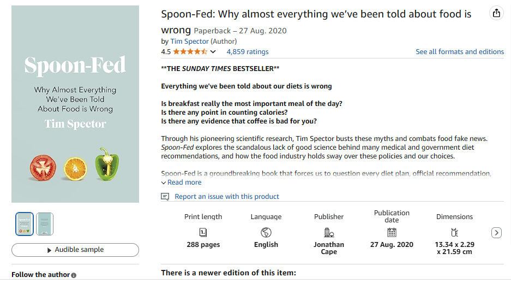Play the Audible sample

(75, 250)
